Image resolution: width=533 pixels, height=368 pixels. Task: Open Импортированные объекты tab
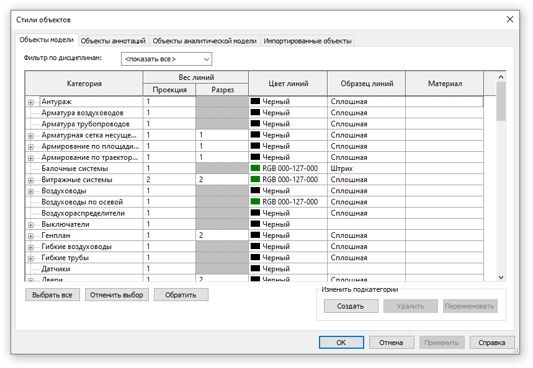point(308,41)
